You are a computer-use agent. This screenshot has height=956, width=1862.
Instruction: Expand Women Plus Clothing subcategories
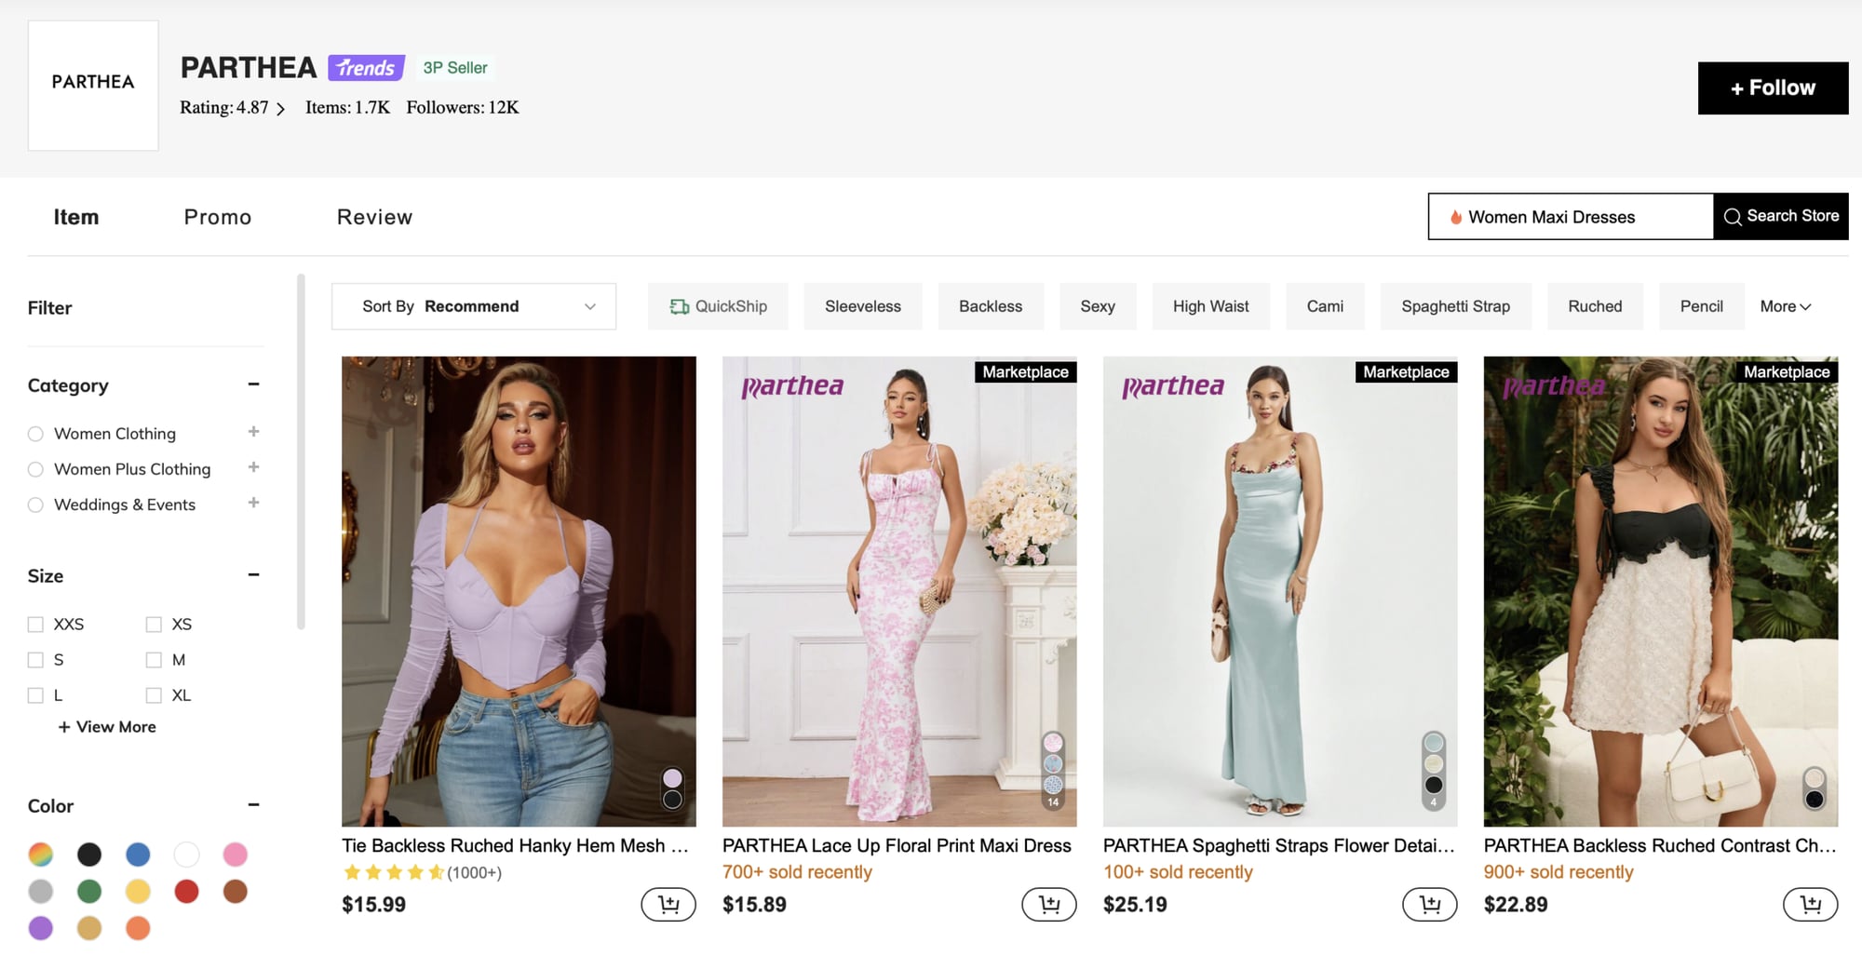point(253,467)
